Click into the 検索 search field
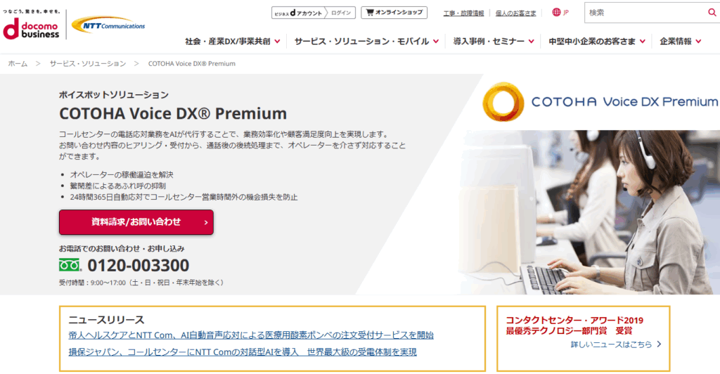This screenshot has height=374, width=720. coord(645,13)
